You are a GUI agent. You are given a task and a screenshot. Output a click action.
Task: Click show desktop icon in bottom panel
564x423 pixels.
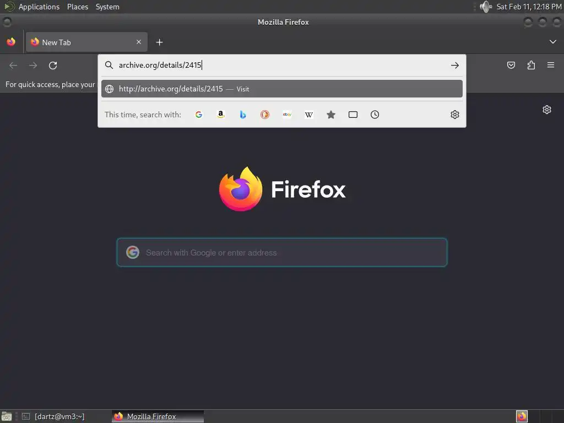point(7,416)
